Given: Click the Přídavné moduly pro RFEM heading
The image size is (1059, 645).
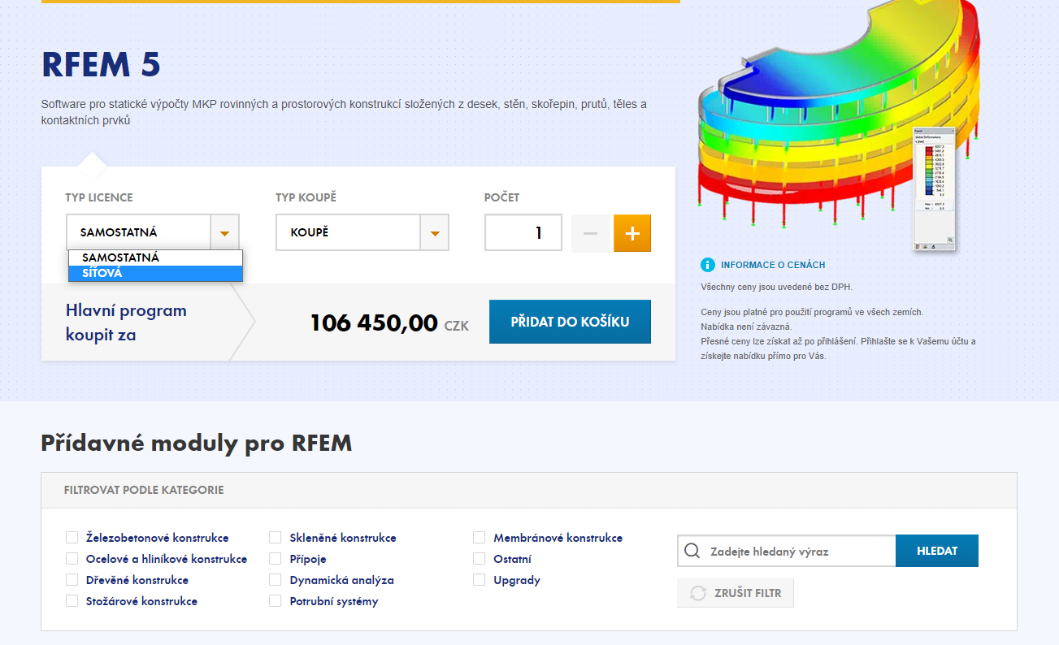Looking at the screenshot, I should click(196, 444).
